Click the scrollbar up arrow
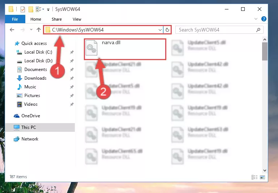The image size is (278, 193). (x=265, y=39)
